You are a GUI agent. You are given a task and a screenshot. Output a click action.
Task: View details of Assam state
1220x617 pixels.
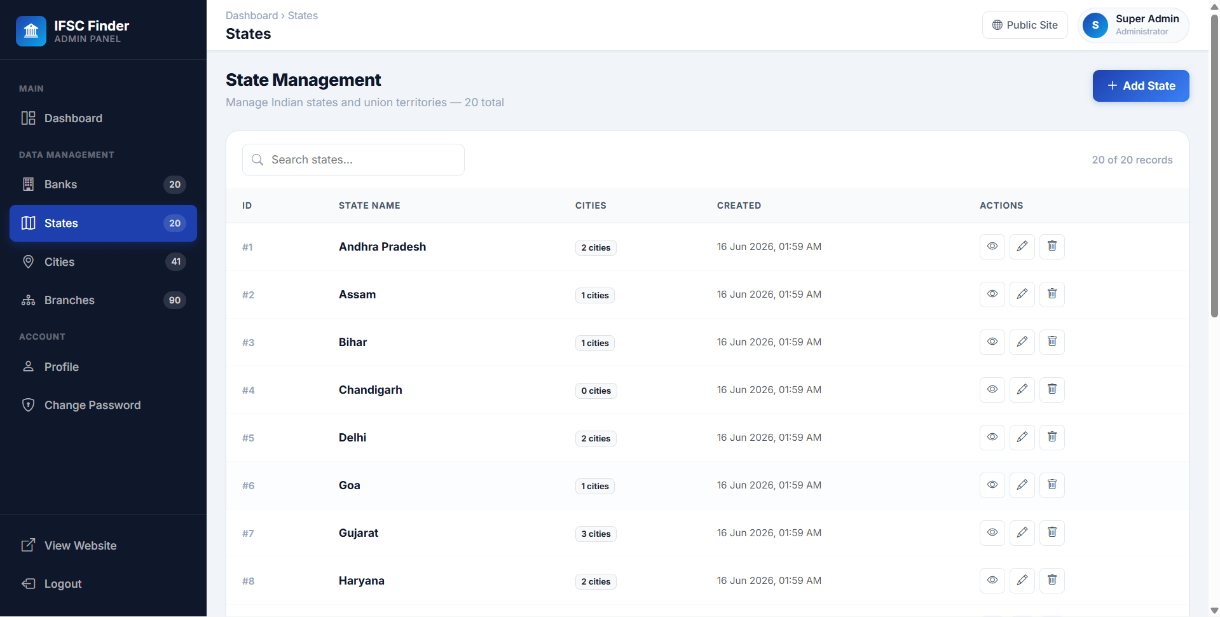(992, 294)
